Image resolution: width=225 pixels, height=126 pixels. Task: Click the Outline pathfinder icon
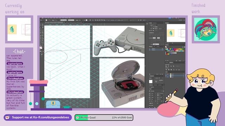(x=176, y=70)
